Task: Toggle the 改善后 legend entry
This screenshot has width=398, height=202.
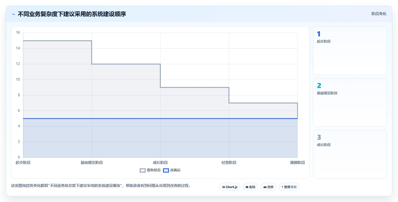Action: tap(172, 170)
